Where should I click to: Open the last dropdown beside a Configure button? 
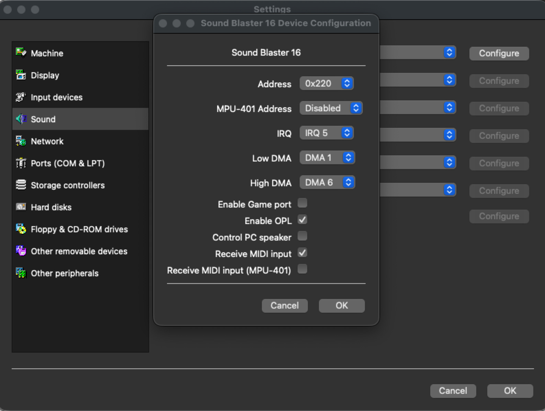[418, 190]
